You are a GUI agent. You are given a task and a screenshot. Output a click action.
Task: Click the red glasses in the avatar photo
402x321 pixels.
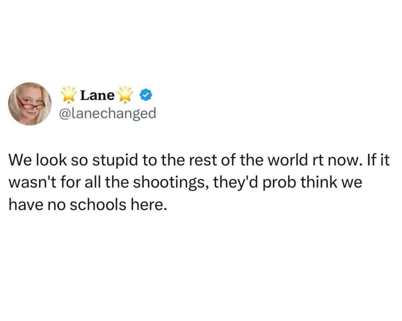click(31, 104)
